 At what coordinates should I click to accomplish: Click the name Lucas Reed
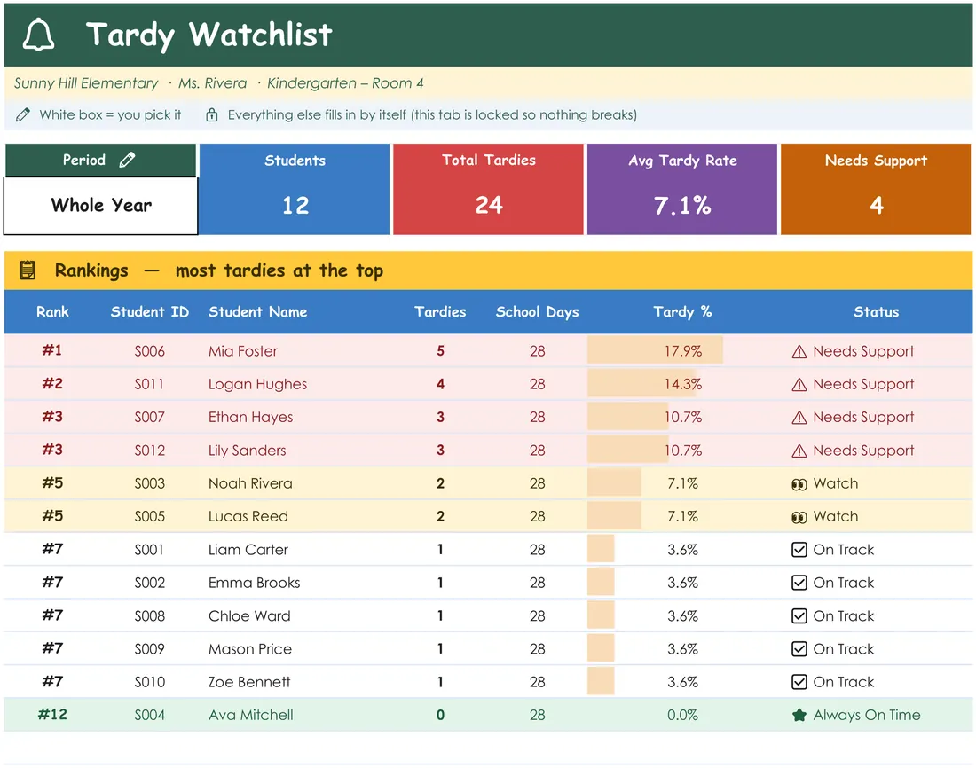pyautogui.click(x=248, y=516)
